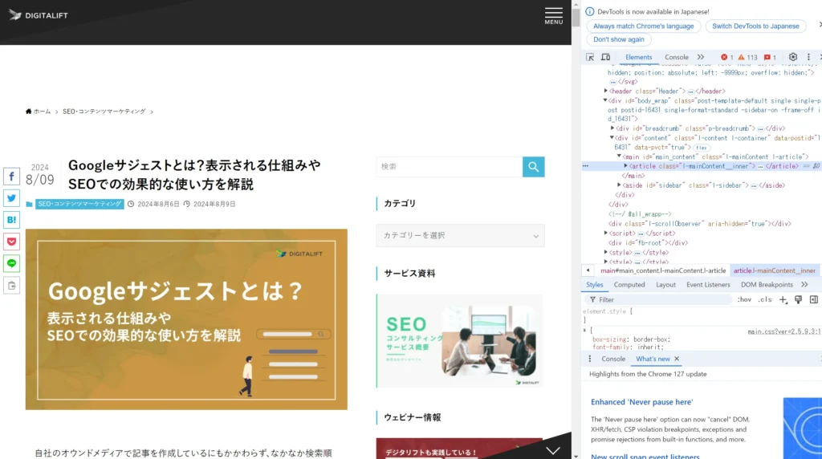The image size is (822, 459).
Task: Bookmark with Hatena B! icon
Action: pos(11,220)
